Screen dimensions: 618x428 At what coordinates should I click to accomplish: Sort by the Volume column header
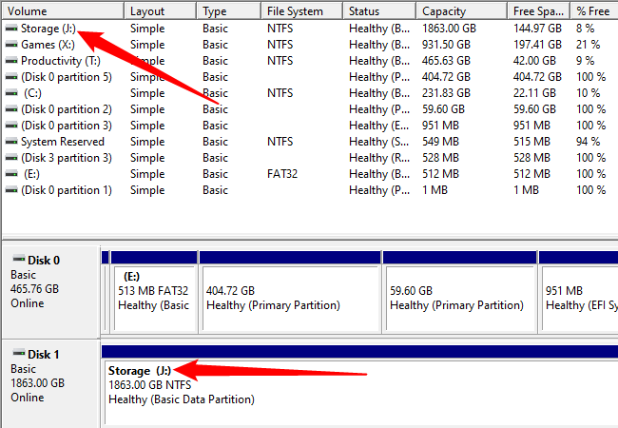63,11
